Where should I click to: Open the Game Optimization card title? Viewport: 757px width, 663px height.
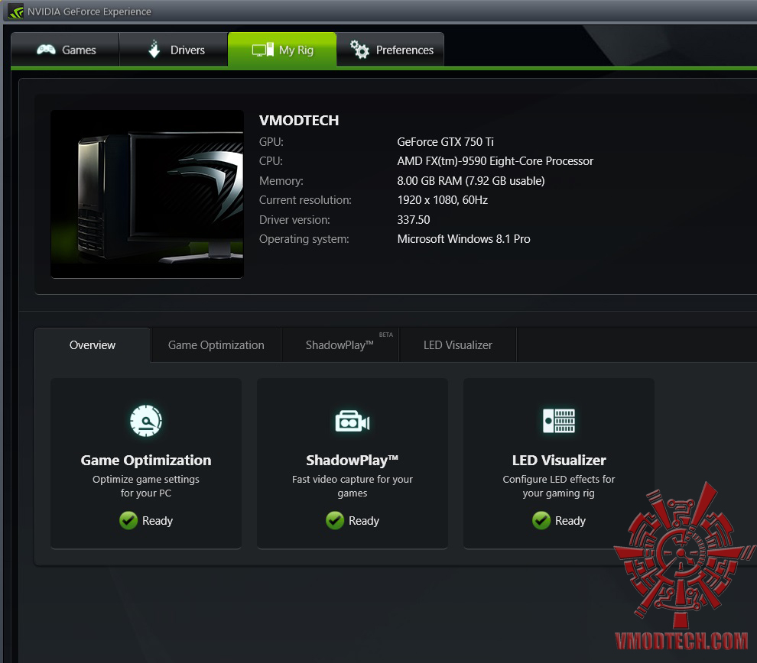(146, 461)
